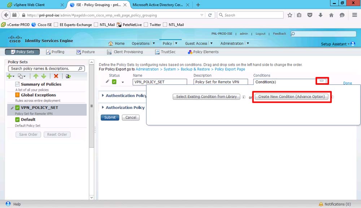Image resolution: width=361 pixels, height=208 pixels.
Task: Switch to vSphere Web Client browser tab
Action: click(x=35, y=5)
